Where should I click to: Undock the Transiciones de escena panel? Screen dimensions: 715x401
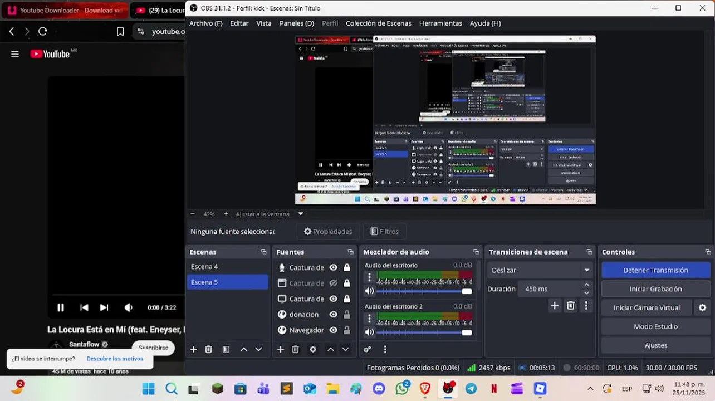pos(589,252)
